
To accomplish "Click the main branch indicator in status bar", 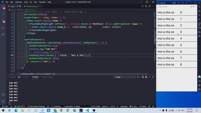I will (5, 106).
